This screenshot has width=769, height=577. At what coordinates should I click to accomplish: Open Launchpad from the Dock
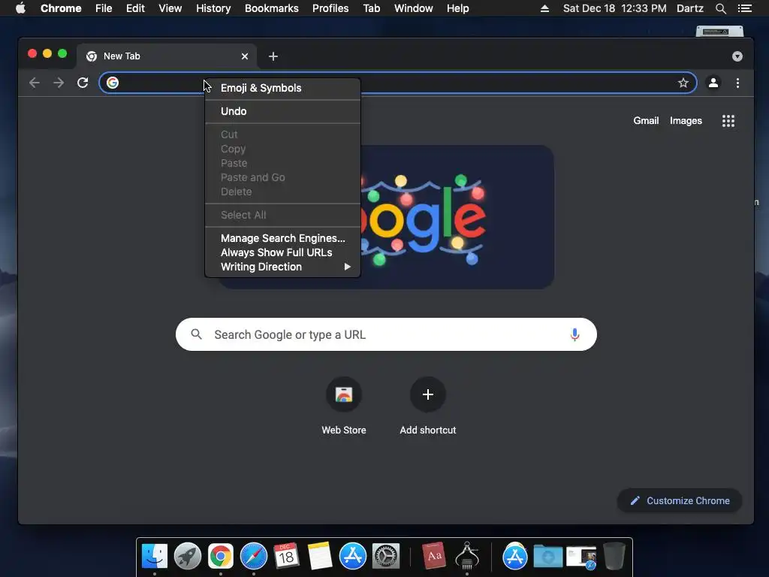[187, 557]
